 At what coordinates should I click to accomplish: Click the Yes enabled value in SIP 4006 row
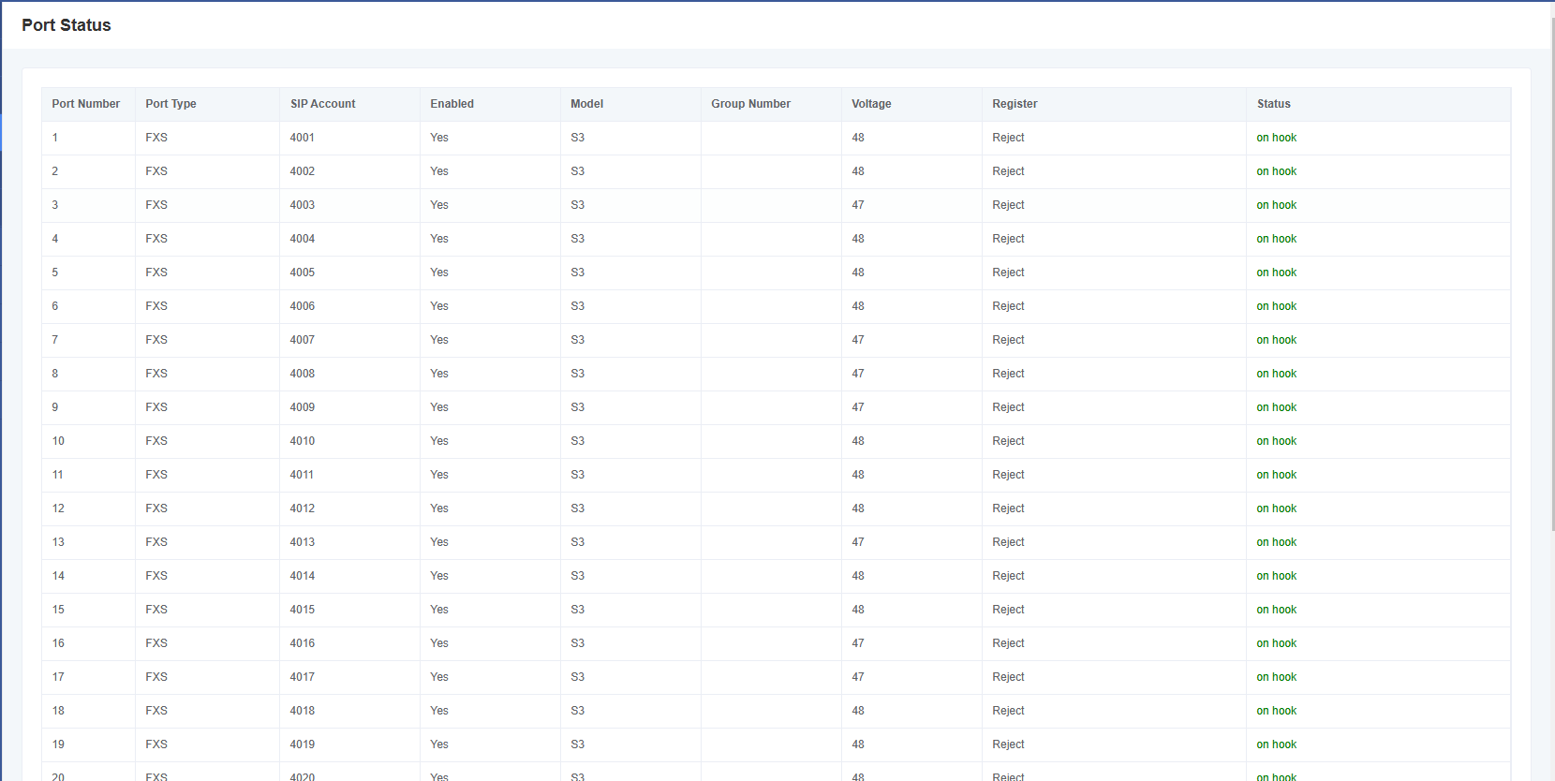click(439, 306)
